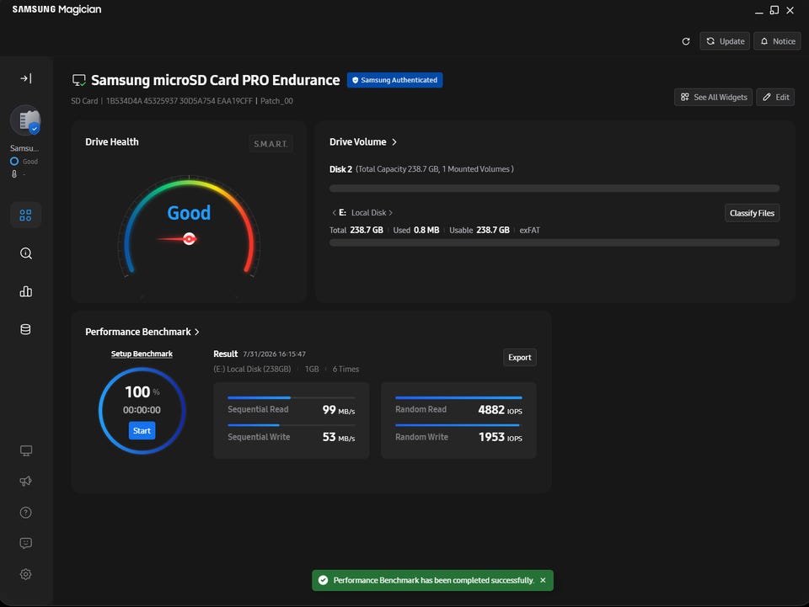Go to next volume right chevron
The image size is (809, 607).
(x=390, y=213)
